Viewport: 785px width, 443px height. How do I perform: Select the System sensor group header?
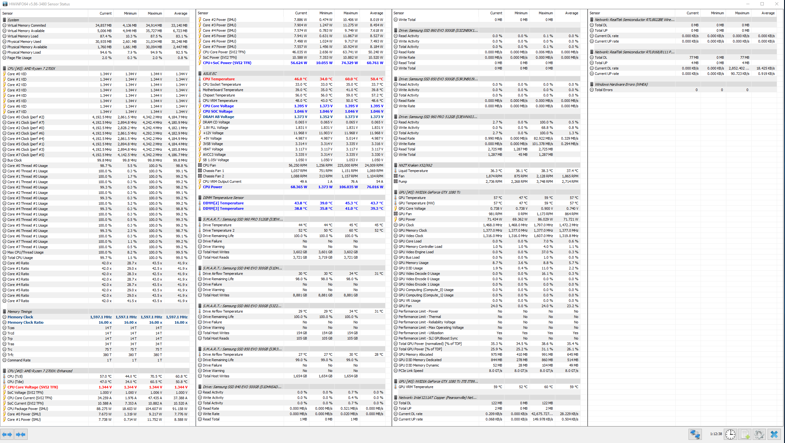point(13,20)
